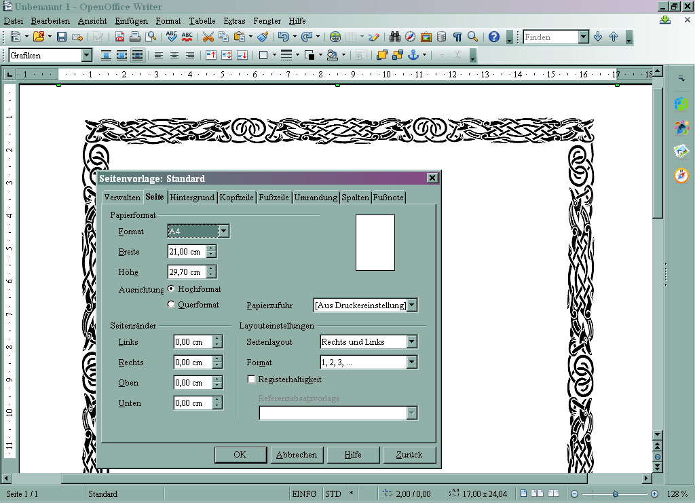Image resolution: width=695 pixels, height=503 pixels.
Task: Open the Tabelle menu
Action: pos(202,21)
